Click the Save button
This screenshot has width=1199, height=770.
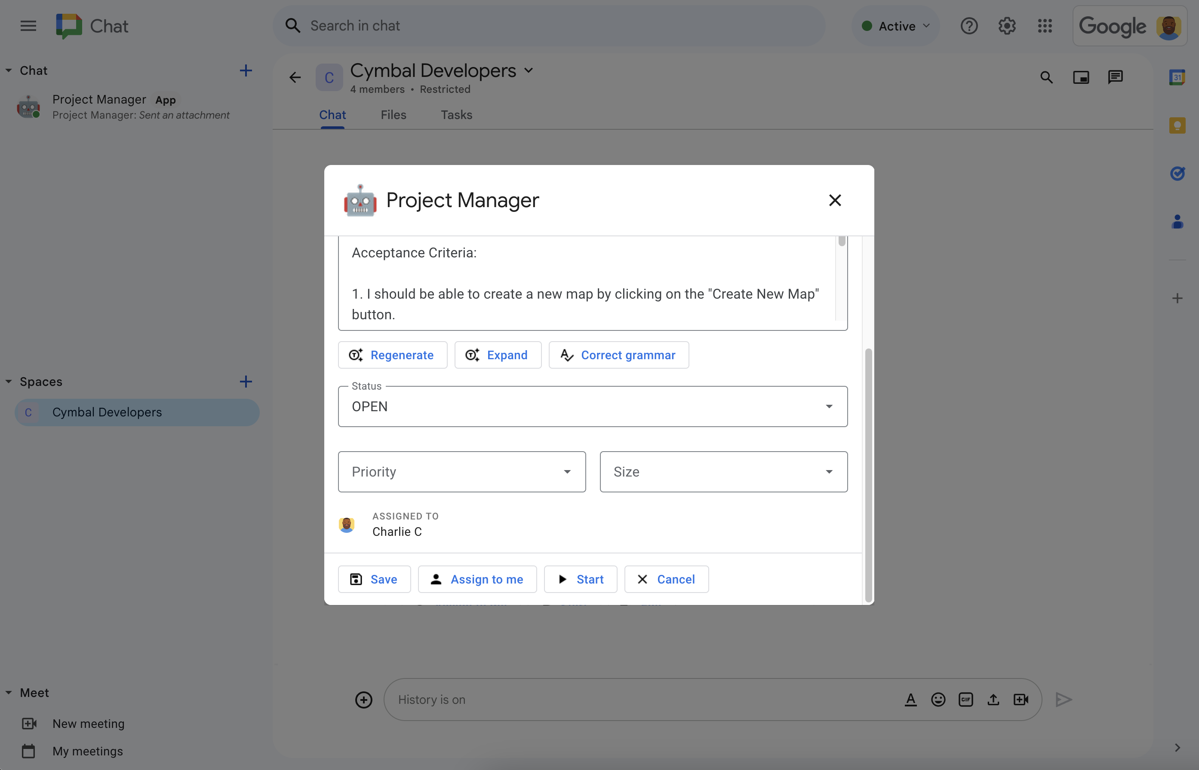coord(374,579)
